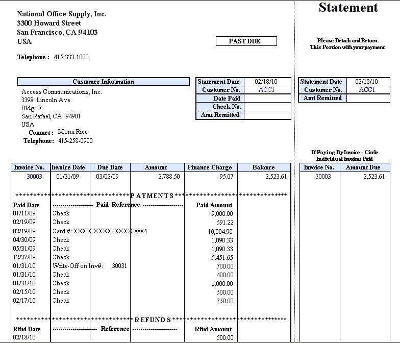
Task: Open the ACC1 link in the detachable return portion
Action: click(367, 90)
